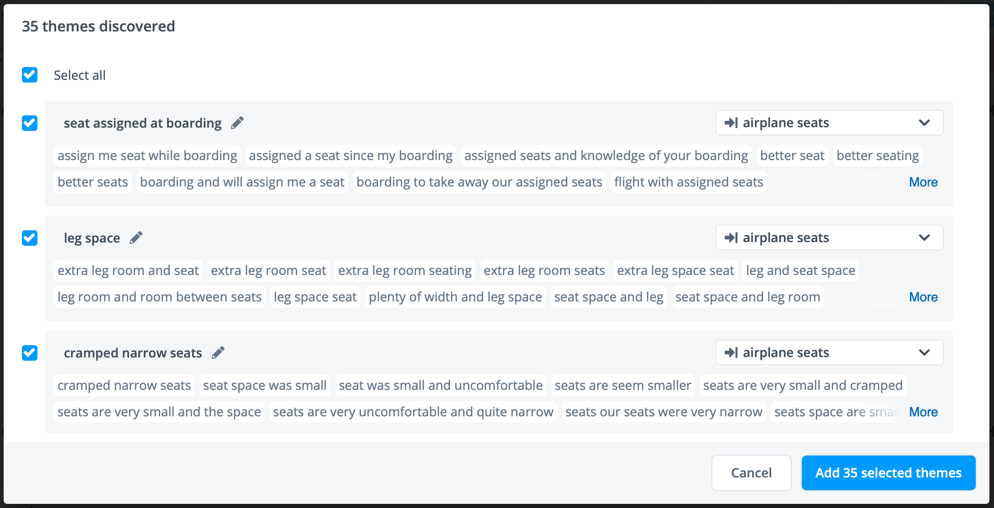Toggle the Select all checkbox
Viewport: 994px width, 508px height.
point(30,75)
